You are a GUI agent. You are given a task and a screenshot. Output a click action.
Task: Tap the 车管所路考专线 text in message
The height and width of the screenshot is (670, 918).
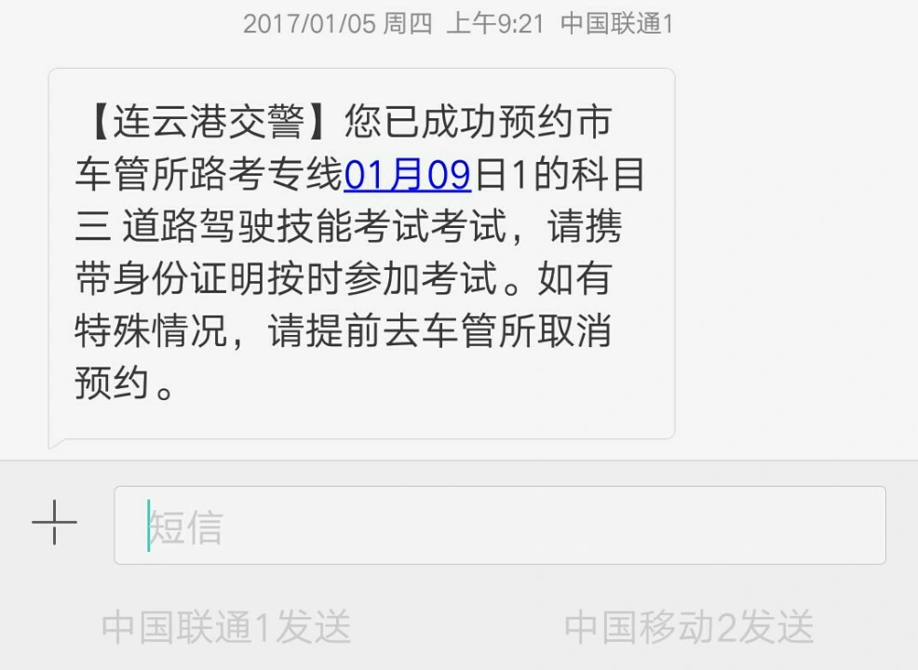[x=209, y=174]
